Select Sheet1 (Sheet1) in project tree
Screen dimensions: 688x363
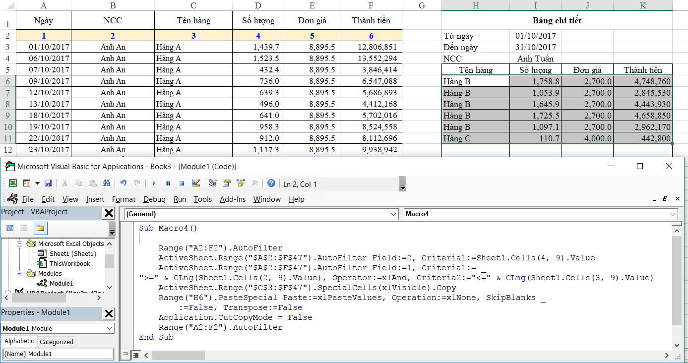coord(72,253)
